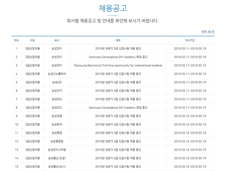Click the posting period of 삼성생명 row

click(x=190, y=116)
